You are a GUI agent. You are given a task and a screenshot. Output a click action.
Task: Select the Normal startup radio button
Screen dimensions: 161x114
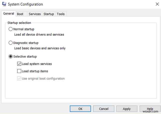(11, 29)
